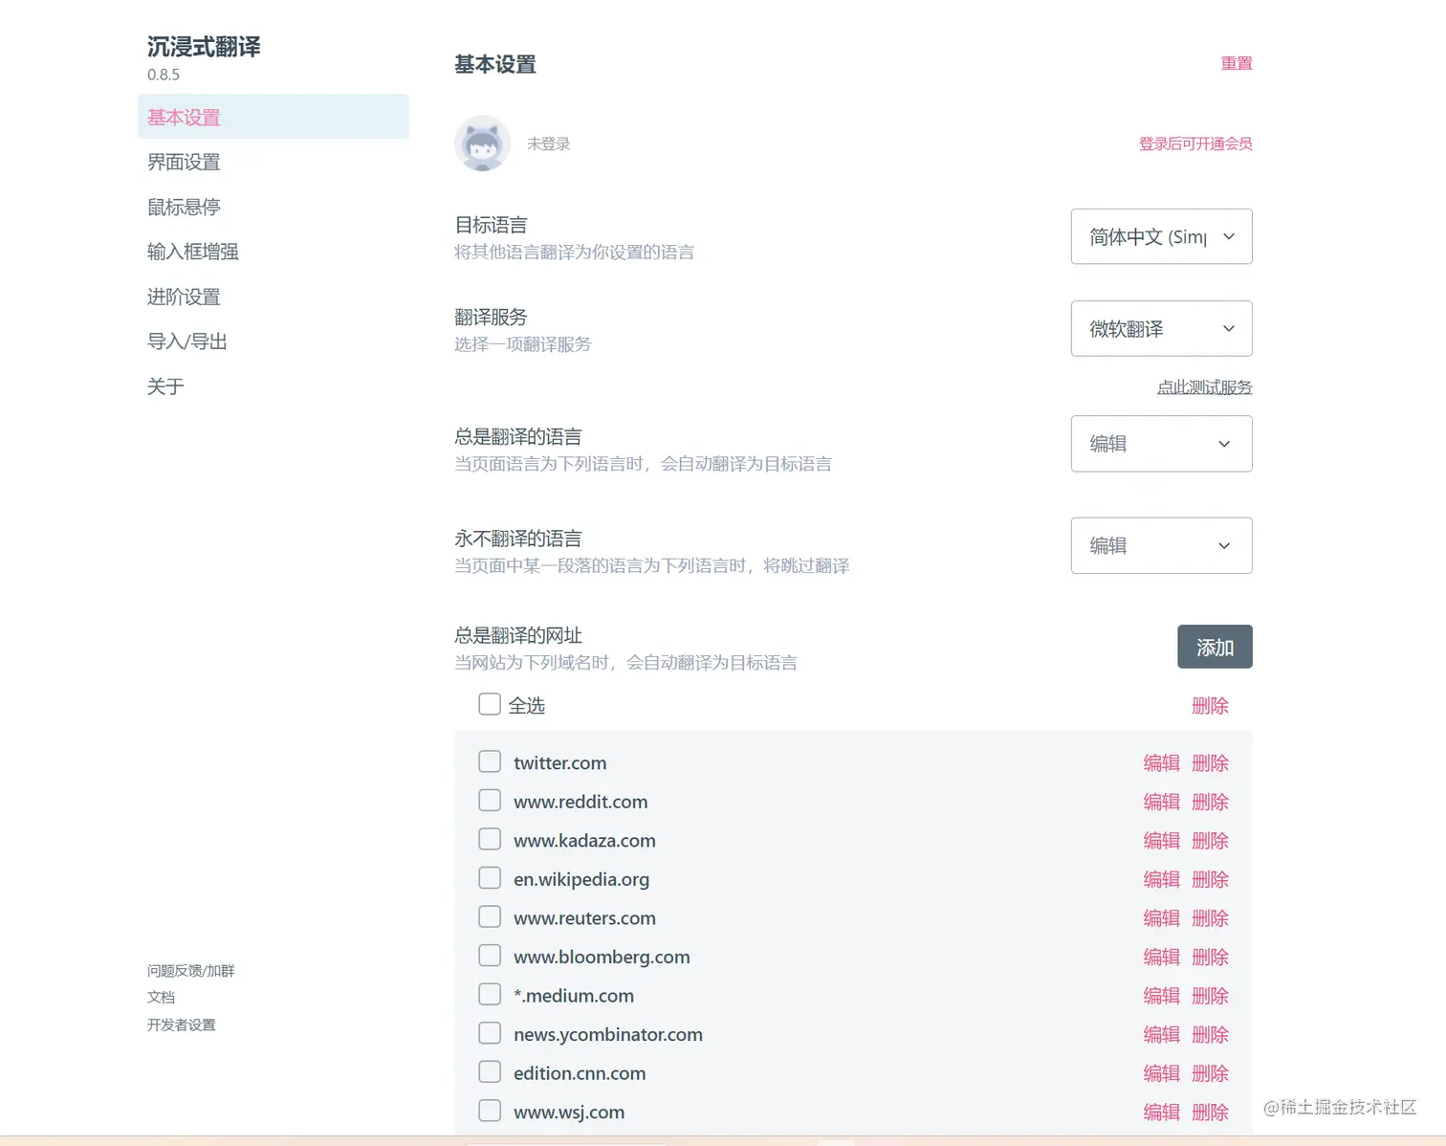Check the 全选 checkbox
1446x1146 pixels.
point(490,704)
